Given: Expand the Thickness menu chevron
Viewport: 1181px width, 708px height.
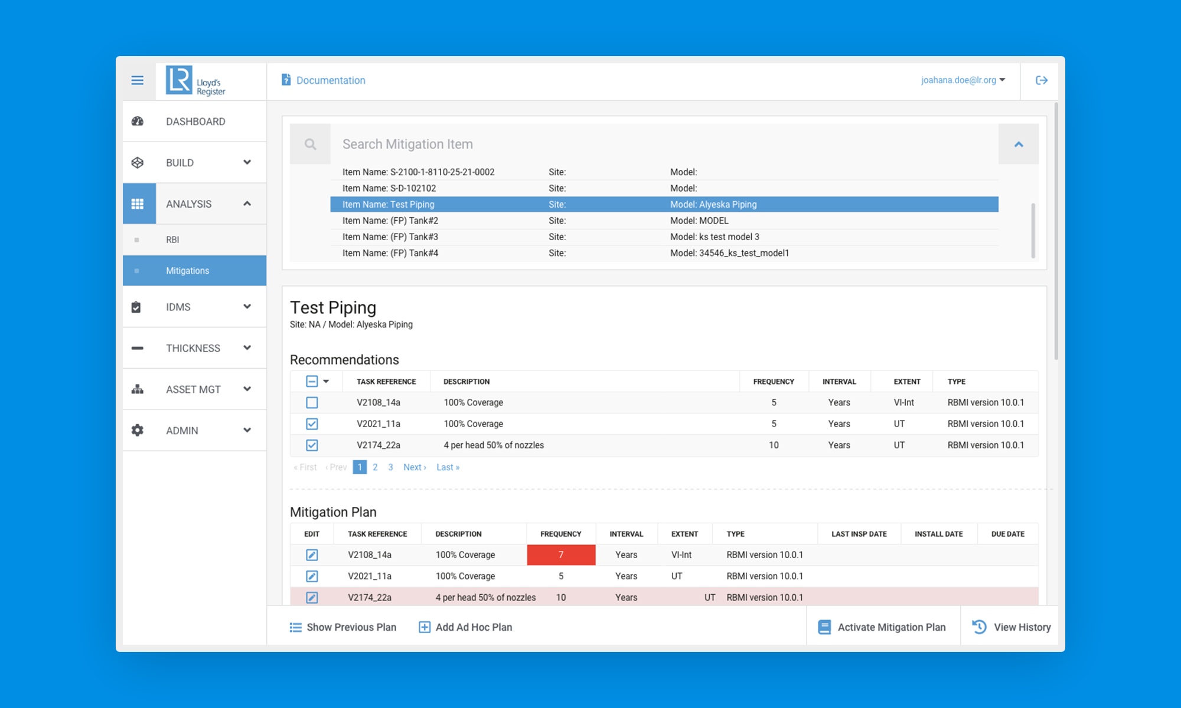Looking at the screenshot, I should click(x=247, y=348).
